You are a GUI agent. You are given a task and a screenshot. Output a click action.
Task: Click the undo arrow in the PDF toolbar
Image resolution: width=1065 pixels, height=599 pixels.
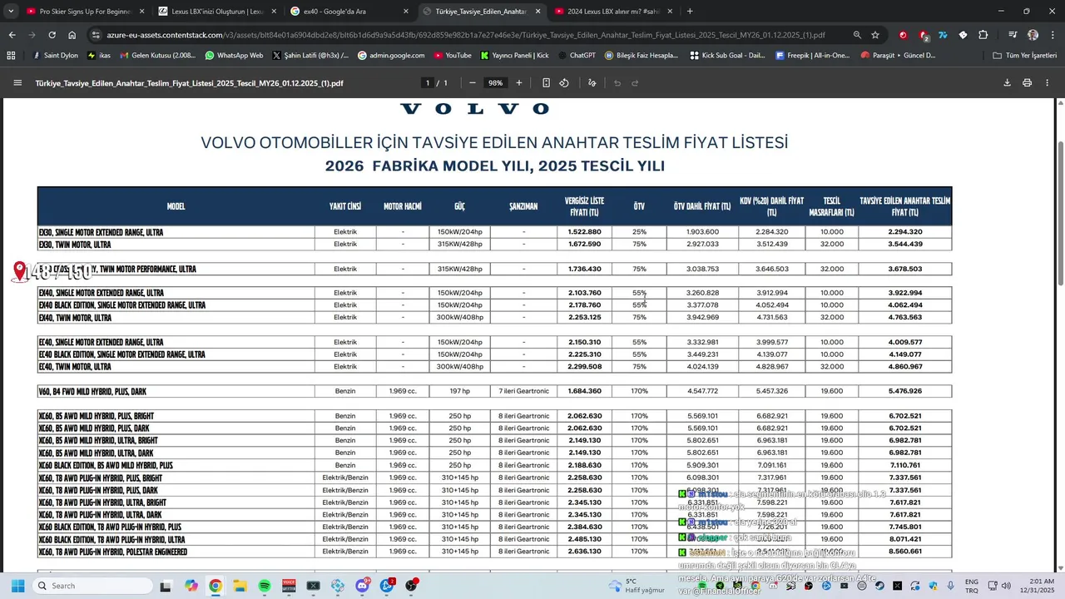point(617,83)
